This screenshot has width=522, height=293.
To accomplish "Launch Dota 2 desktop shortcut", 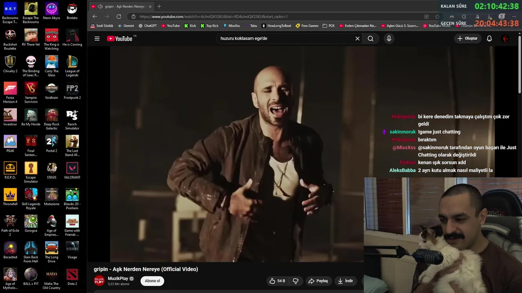I will (72, 276).
